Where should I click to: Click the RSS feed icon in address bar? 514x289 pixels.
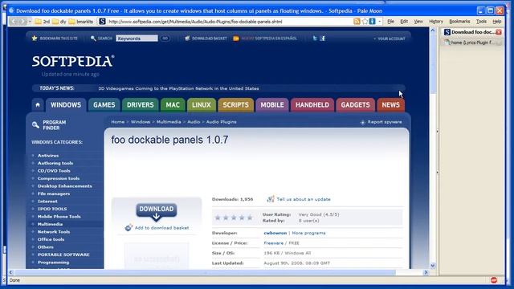click(357, 22)
